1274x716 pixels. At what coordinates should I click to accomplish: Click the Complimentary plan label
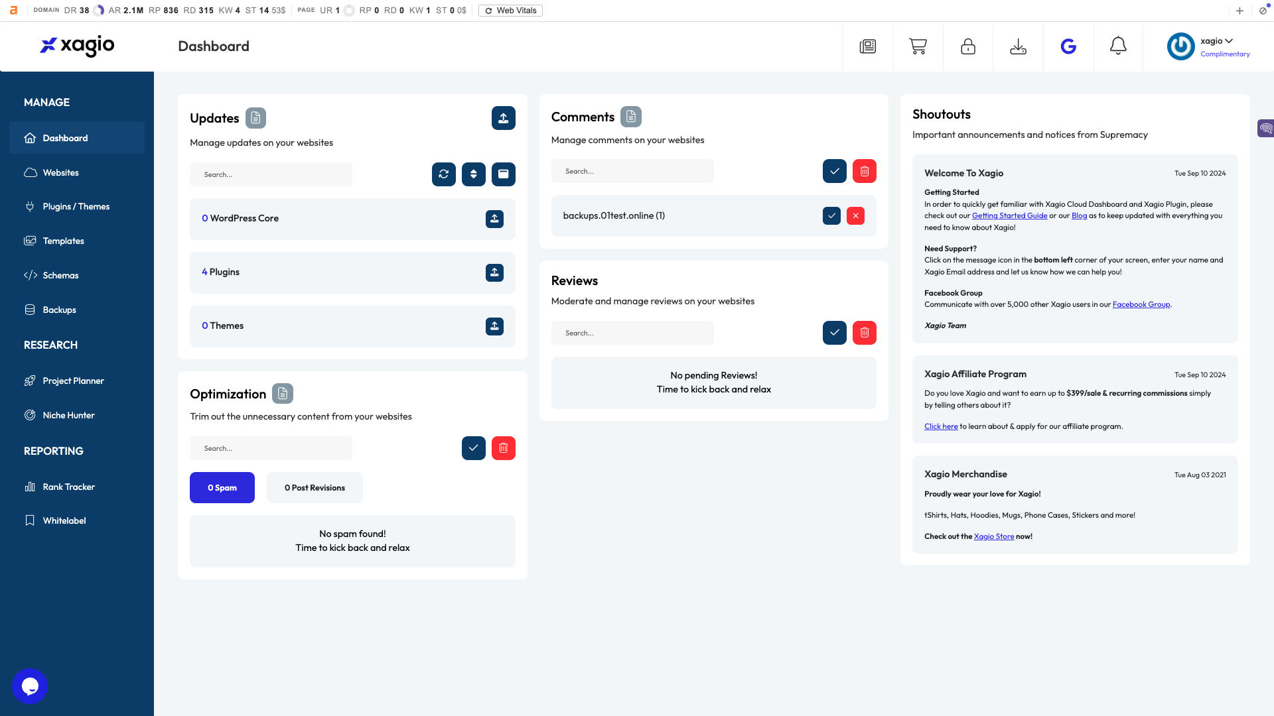[x=1225, y=54]
